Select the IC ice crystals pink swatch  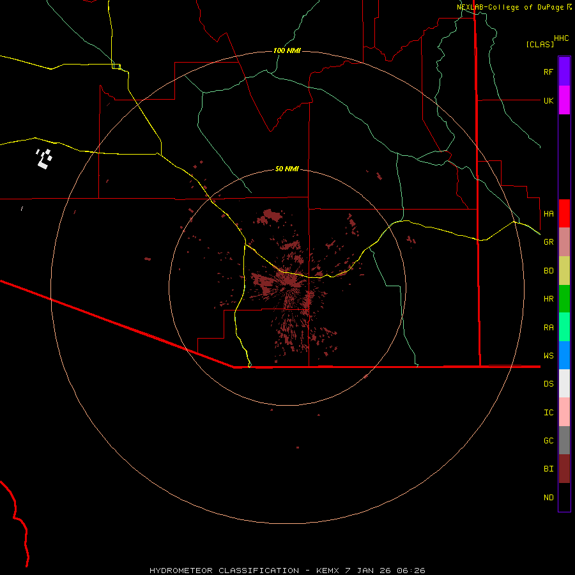pyautogui.click(x=564, y=412)
